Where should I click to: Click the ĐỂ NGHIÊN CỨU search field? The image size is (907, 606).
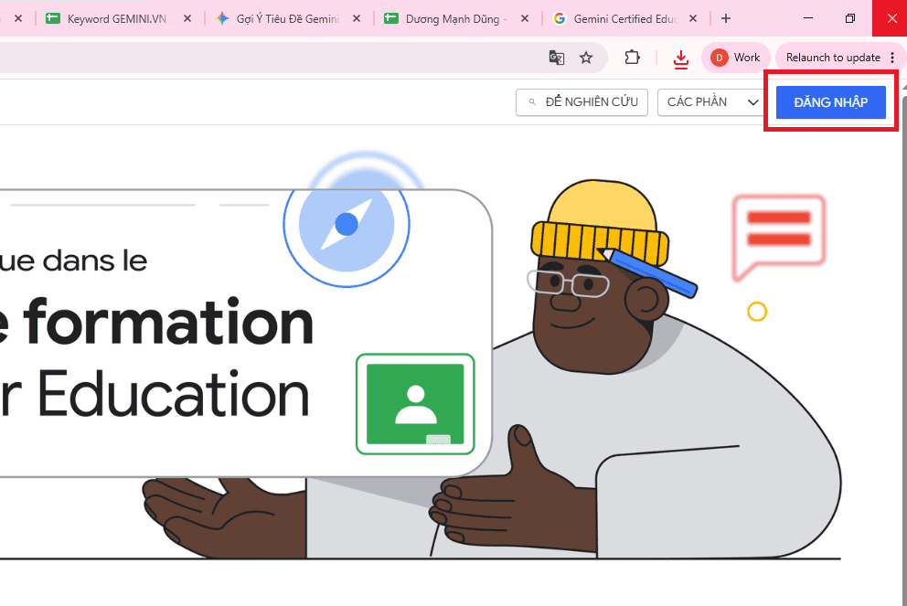pyautogui.click(x=582, y=102)
